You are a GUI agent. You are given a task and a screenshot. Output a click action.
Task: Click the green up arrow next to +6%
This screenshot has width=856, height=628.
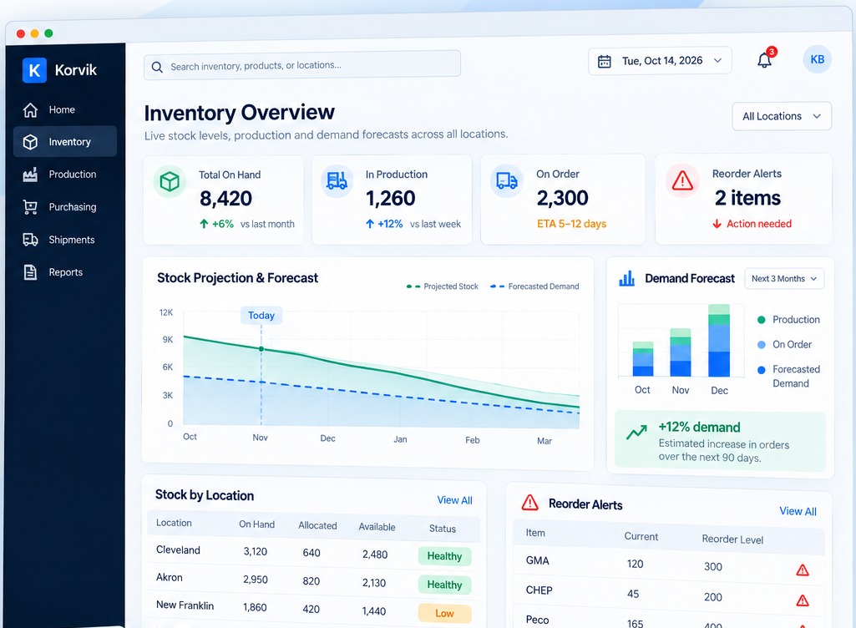coord(204,224)
